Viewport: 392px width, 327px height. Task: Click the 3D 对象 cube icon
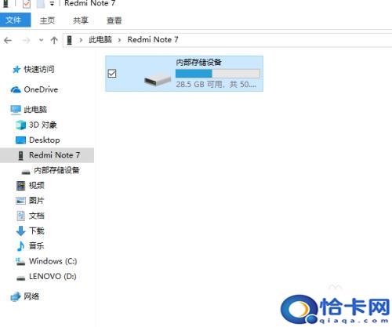(20, 125)
